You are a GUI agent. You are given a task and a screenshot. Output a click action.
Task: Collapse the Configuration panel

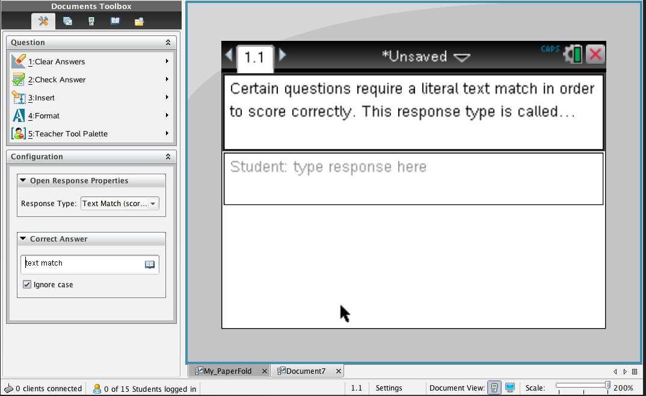168,157
